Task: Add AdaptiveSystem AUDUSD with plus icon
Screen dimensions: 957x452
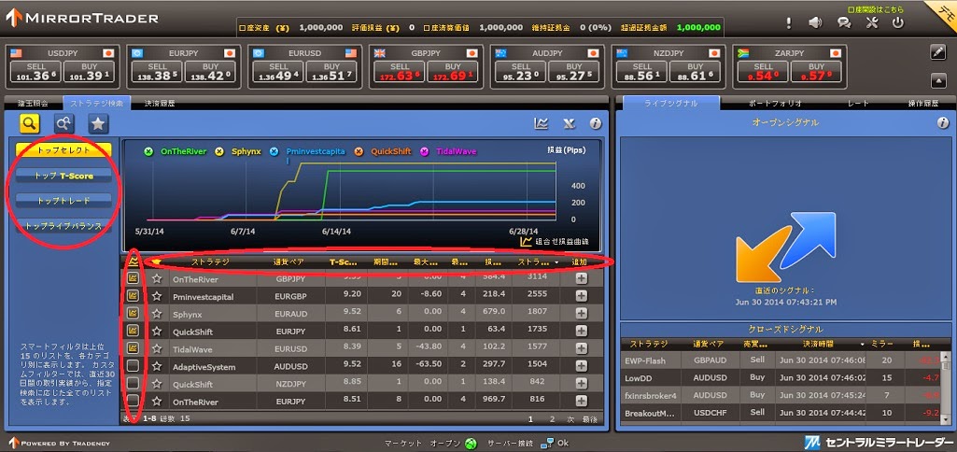Action: pyautogui.click(x=581, y=366)
